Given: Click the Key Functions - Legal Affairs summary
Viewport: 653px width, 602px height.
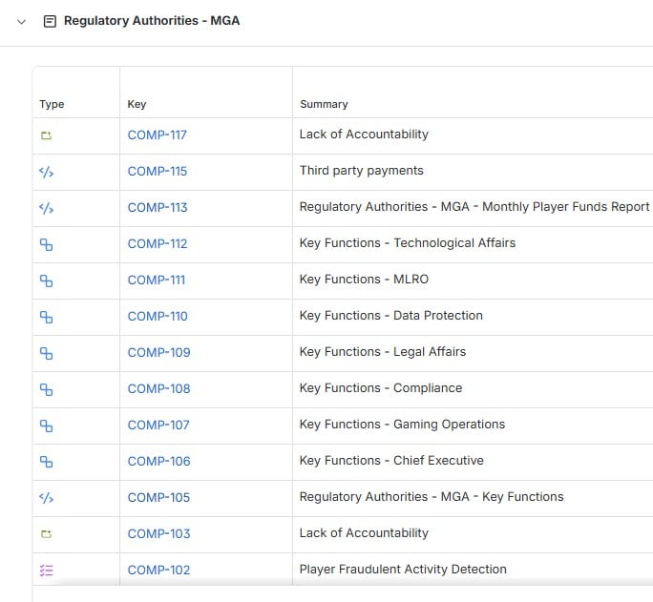Looking at the screenshot, I should tap(382, 352).
